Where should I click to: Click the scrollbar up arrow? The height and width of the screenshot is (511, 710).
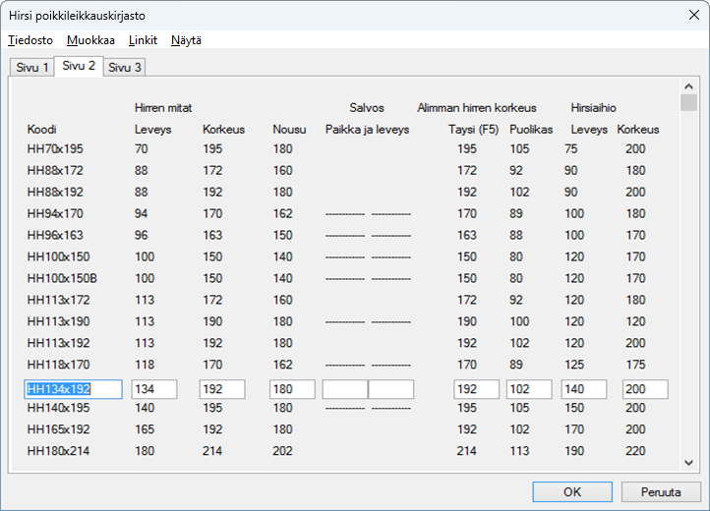(x=688, y=86)
